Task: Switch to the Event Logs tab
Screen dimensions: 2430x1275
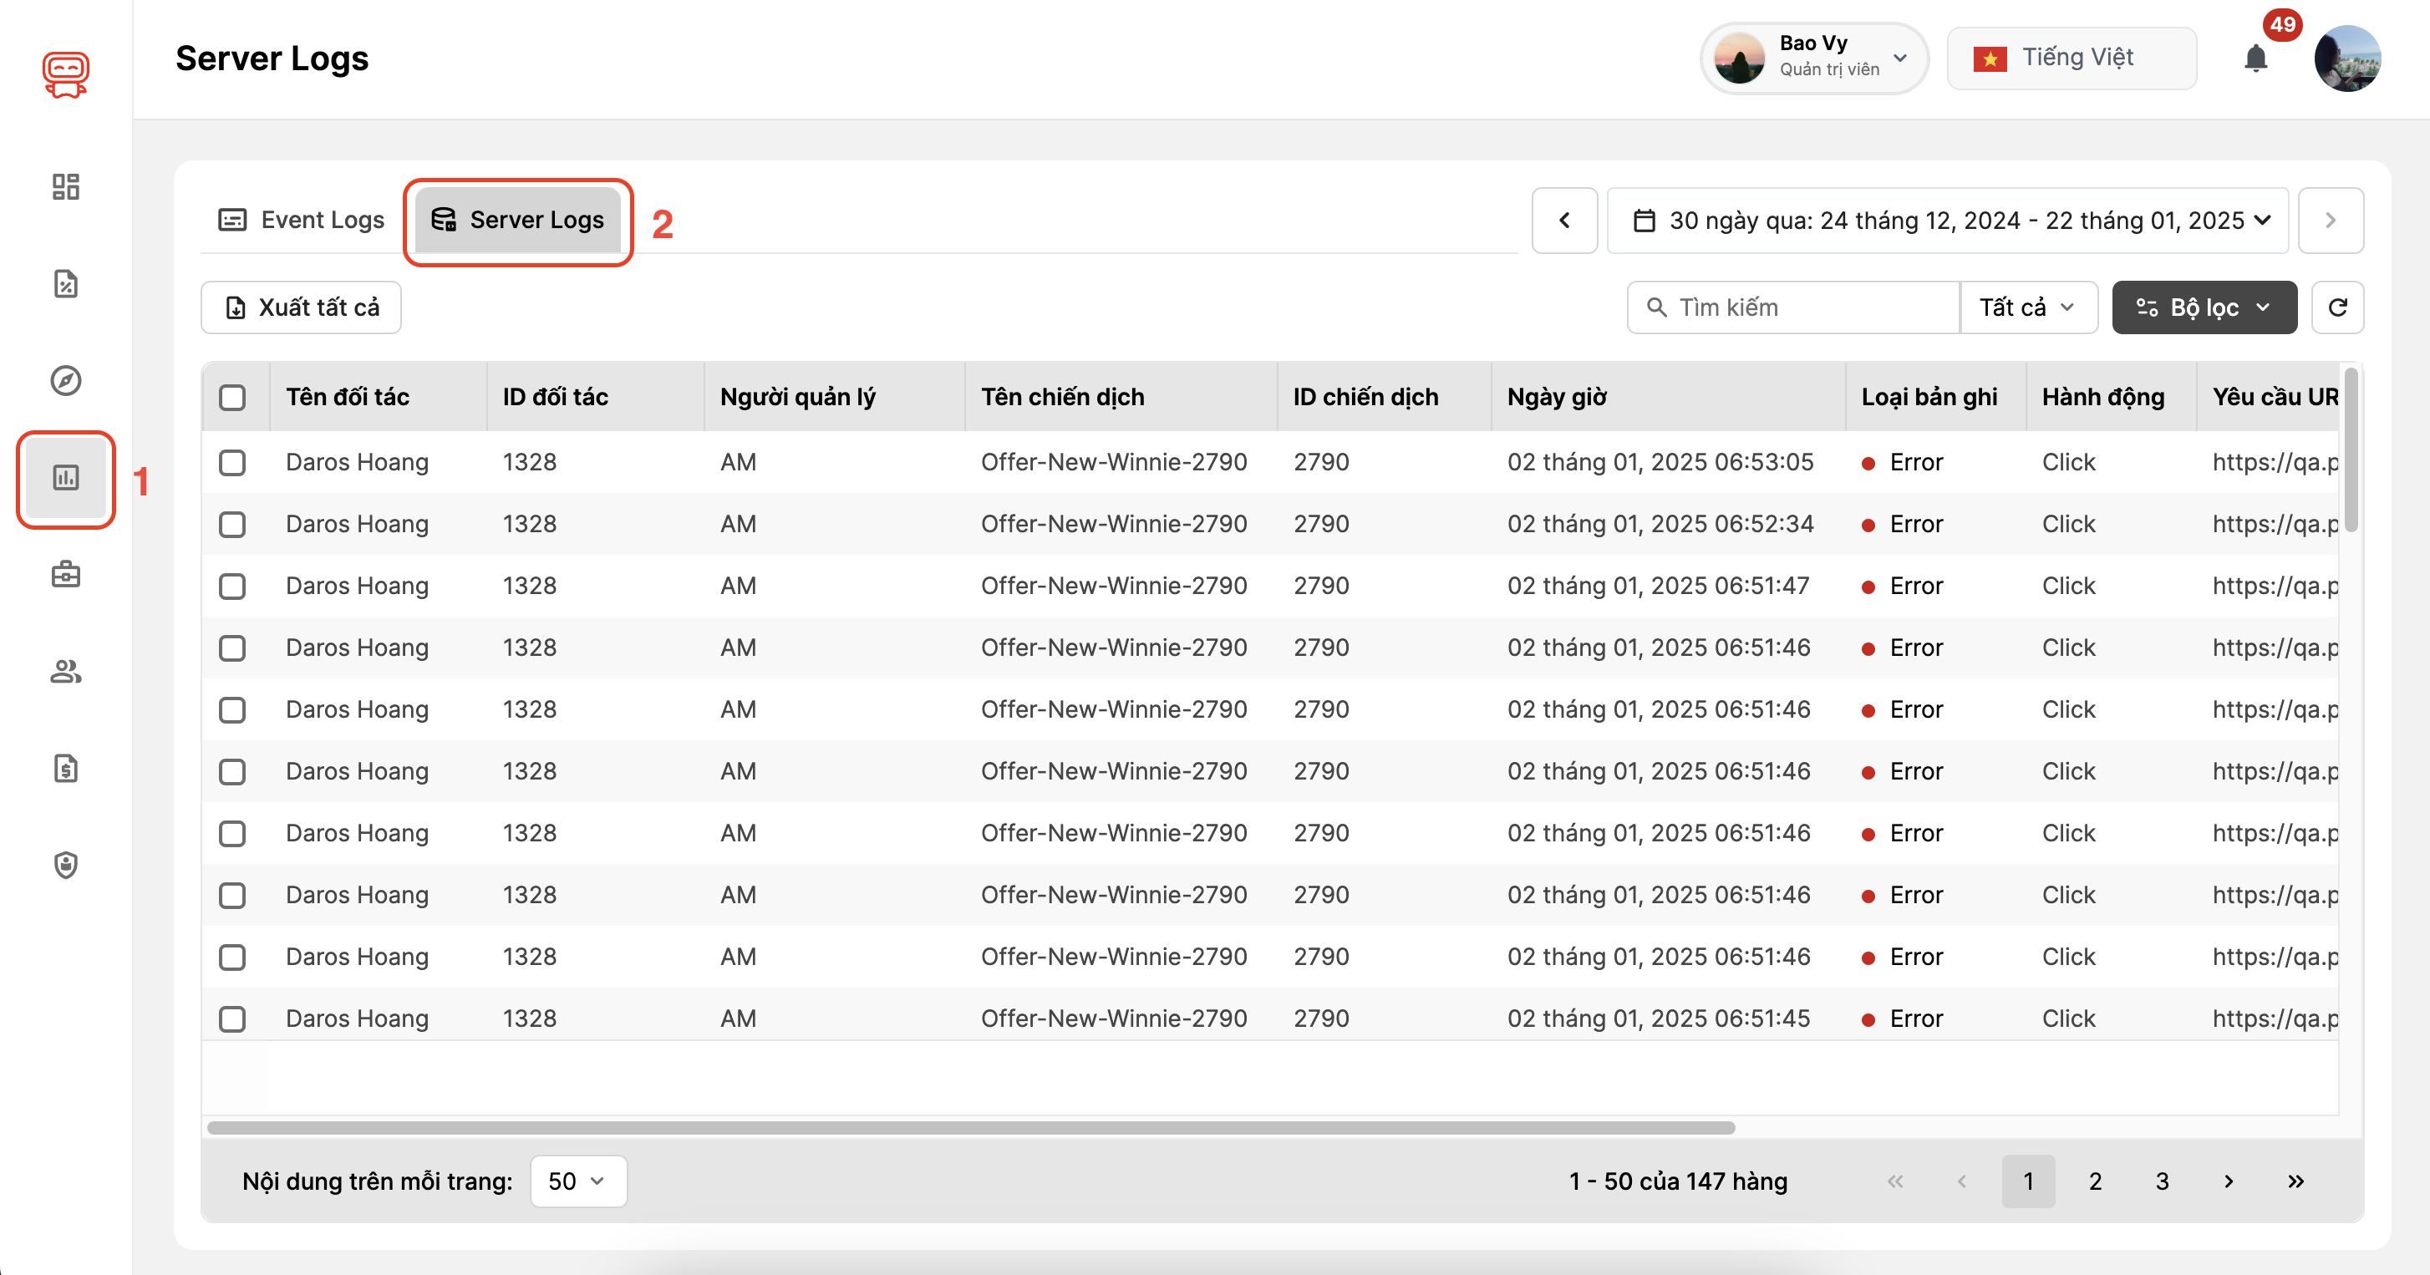Action: point(302,220)
